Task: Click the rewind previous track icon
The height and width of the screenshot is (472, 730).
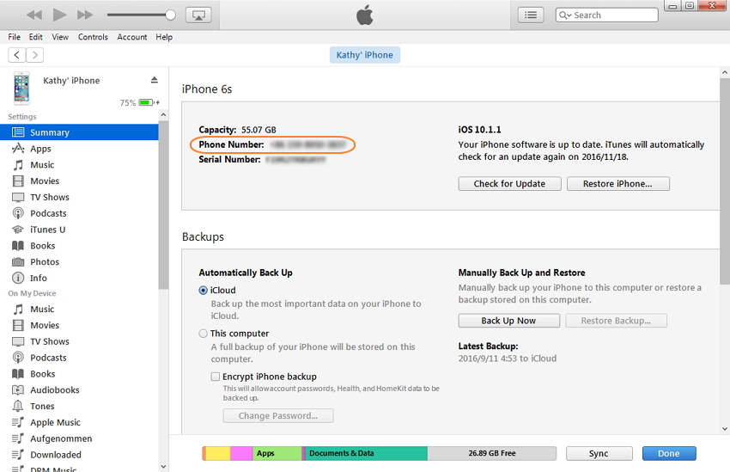Action: click(34, 15)
